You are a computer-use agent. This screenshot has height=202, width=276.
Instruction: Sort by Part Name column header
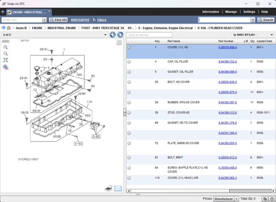[174, 41]
